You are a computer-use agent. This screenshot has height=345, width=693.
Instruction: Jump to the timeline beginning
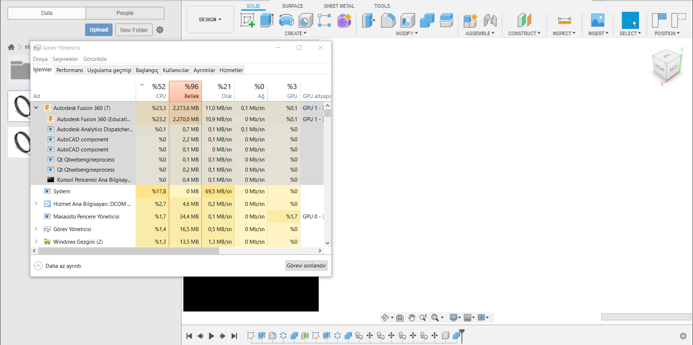(189, 336)
